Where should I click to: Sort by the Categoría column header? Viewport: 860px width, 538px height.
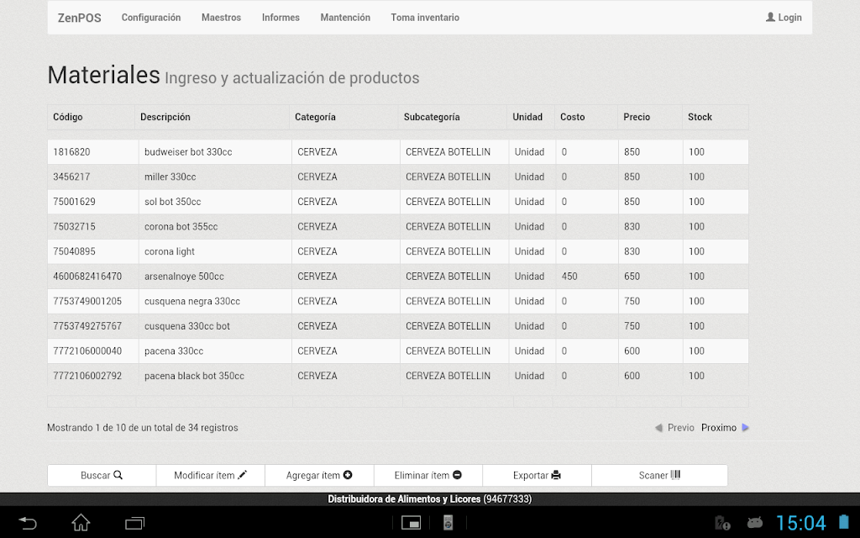point(343,117)
